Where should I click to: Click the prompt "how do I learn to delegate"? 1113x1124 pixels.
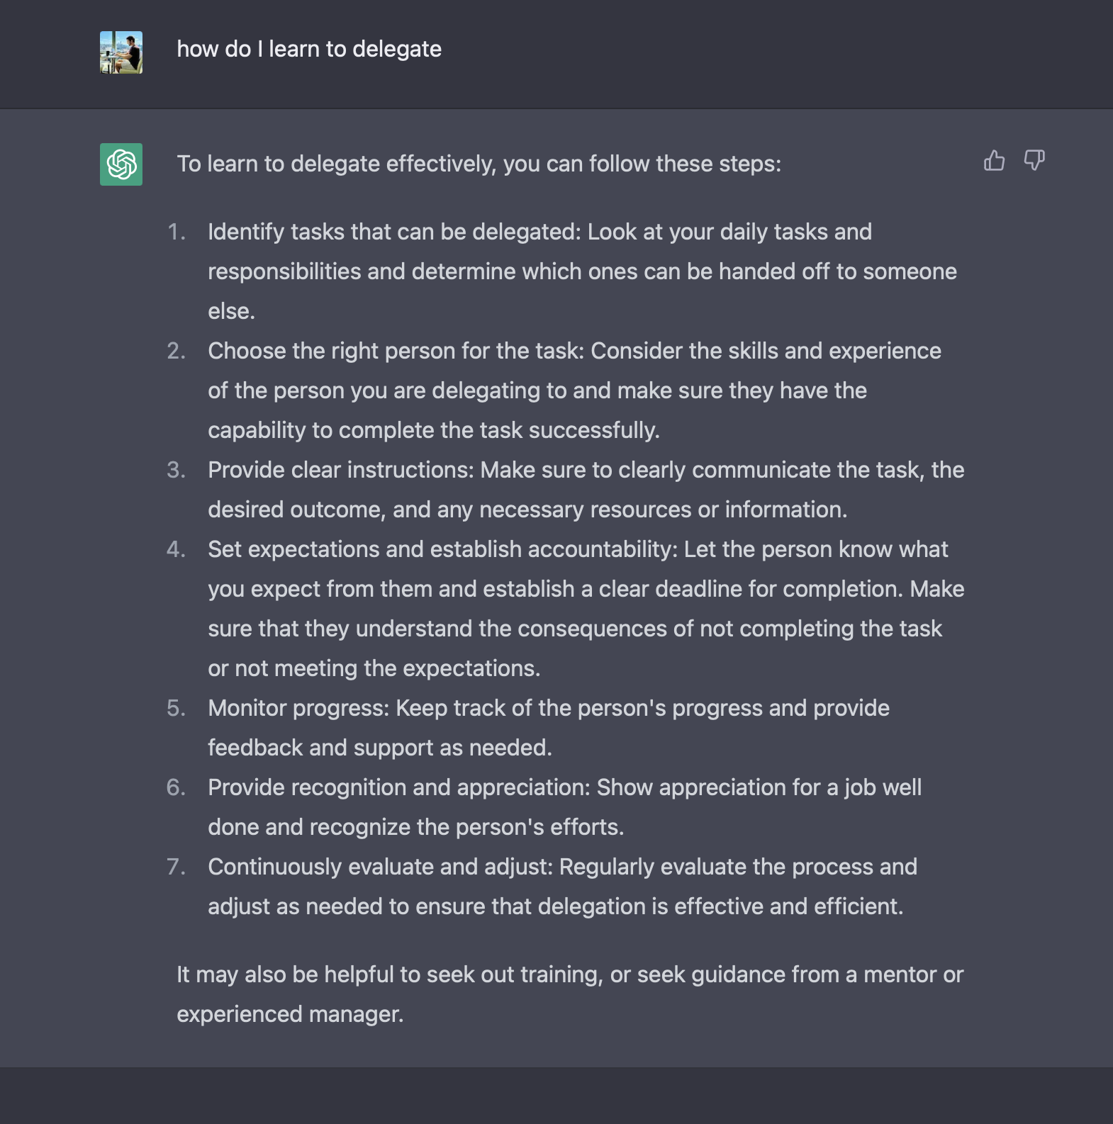309,49
